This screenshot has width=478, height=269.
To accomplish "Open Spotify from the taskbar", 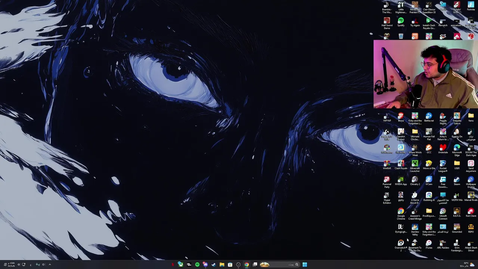I will pos(197,265).
